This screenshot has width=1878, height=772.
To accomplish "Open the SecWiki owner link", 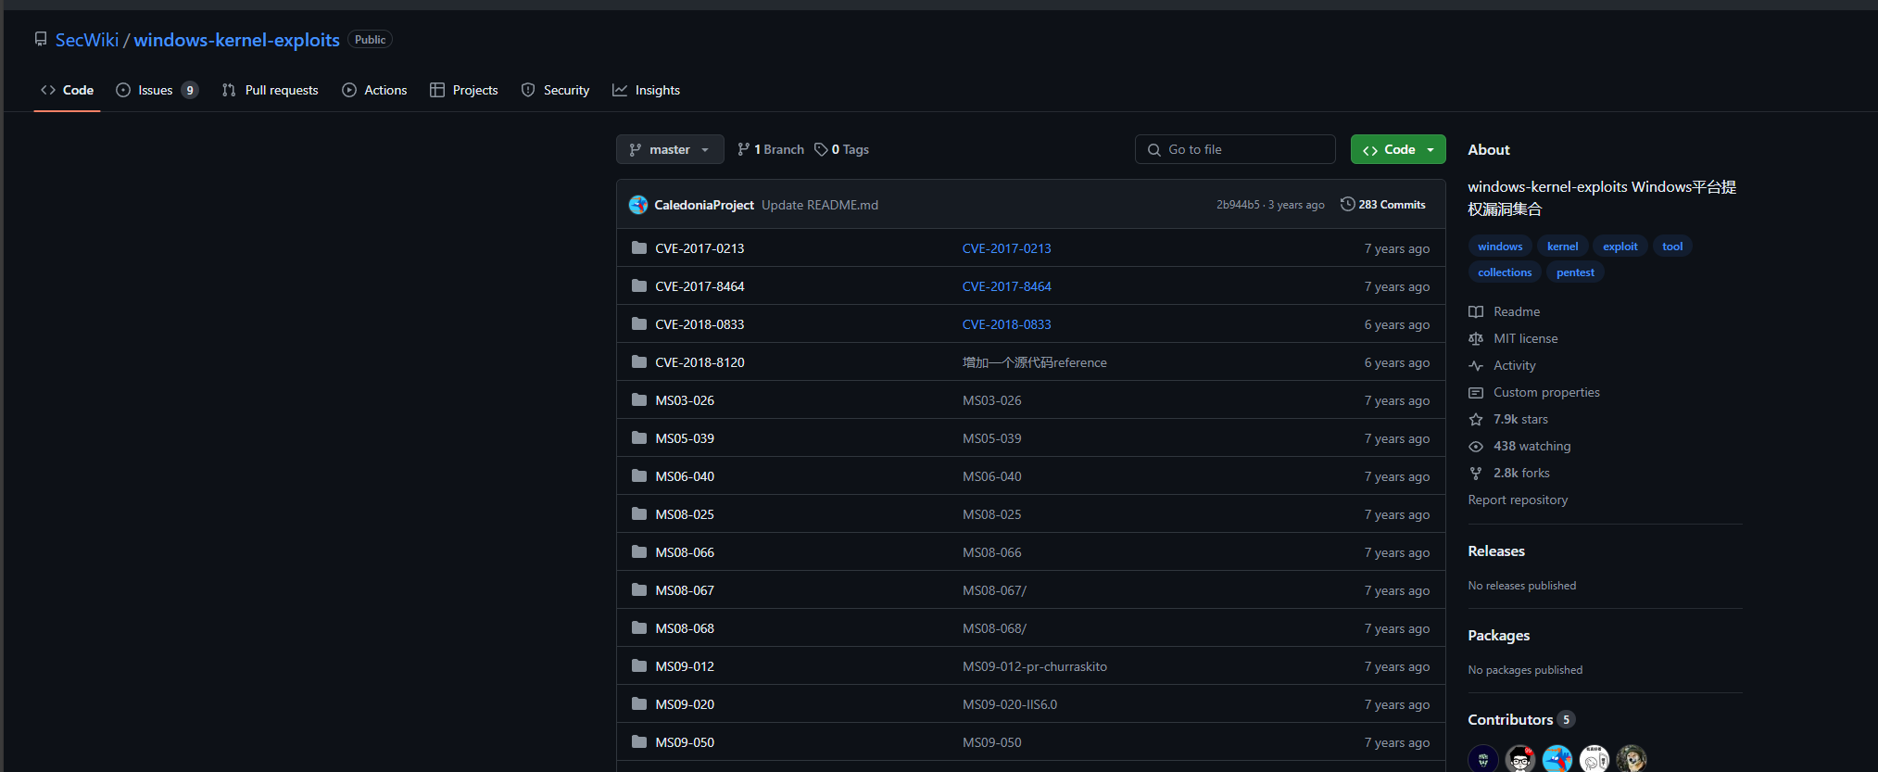I will [x=87, y=40].
